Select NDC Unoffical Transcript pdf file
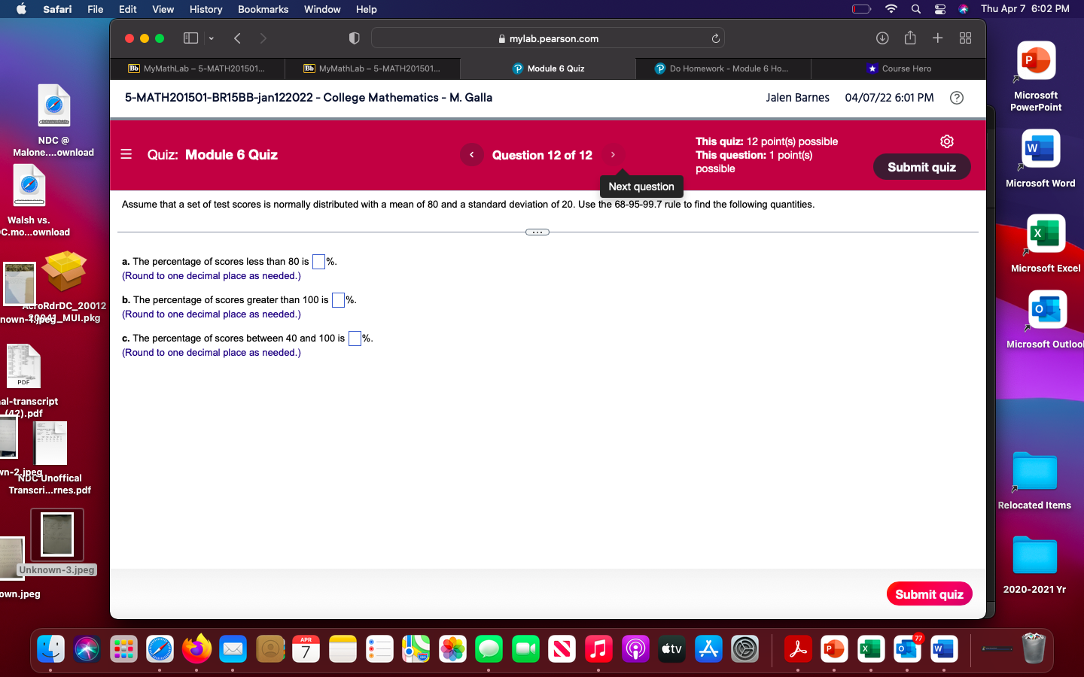Screen dimensions: 1084x677 [50, 444]
